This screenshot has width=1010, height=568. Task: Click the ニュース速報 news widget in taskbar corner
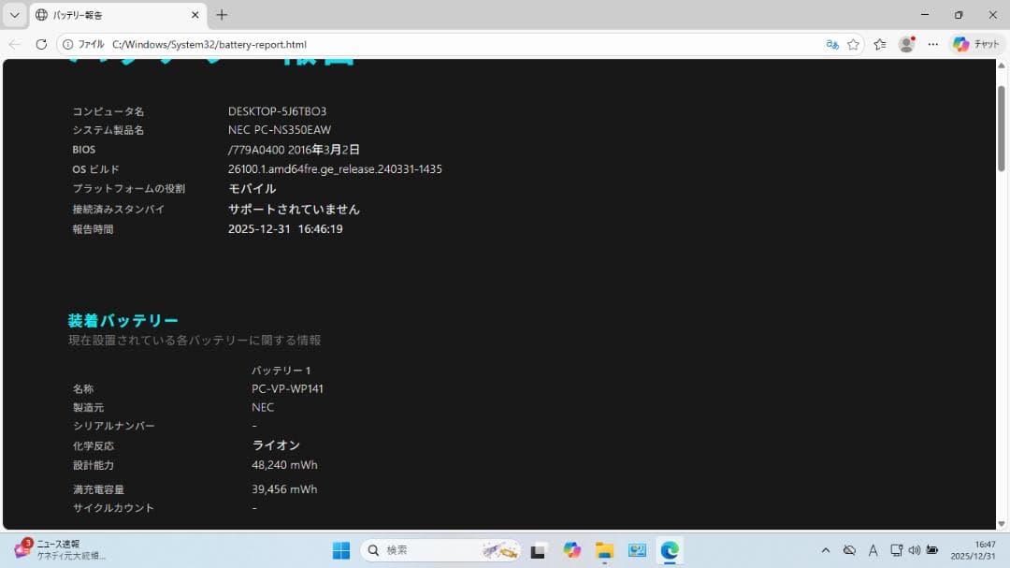coord(53,550)
